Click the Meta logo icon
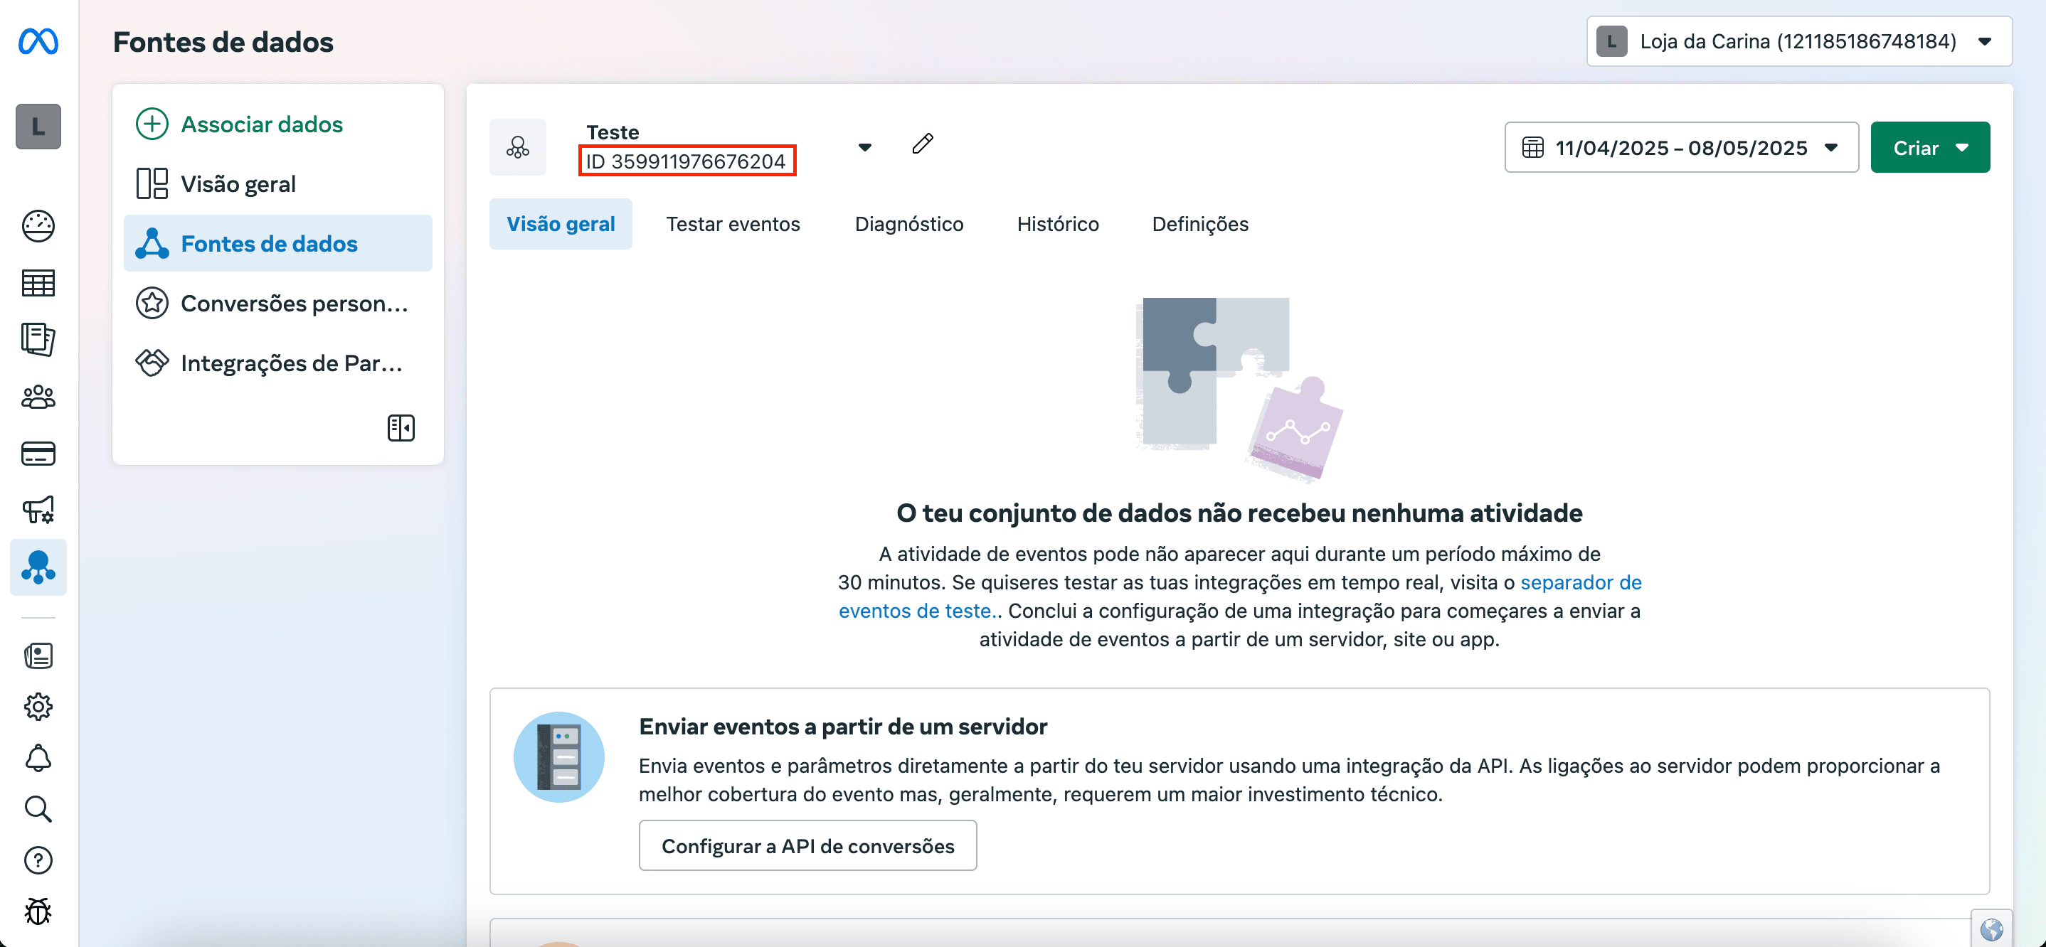 [x=38, y=41]
